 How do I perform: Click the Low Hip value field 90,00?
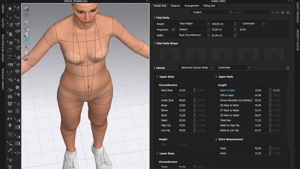(185, 131)
